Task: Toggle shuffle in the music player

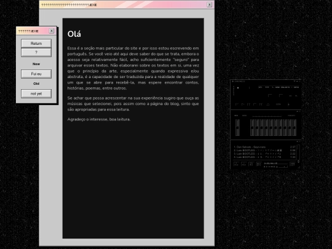Action: 279,104
